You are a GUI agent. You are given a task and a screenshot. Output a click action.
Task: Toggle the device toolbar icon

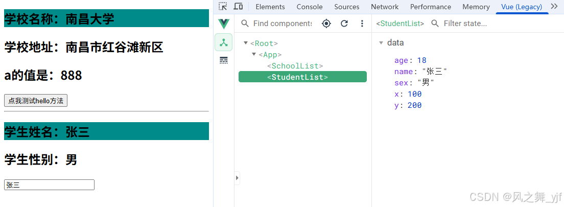(238, 7)
